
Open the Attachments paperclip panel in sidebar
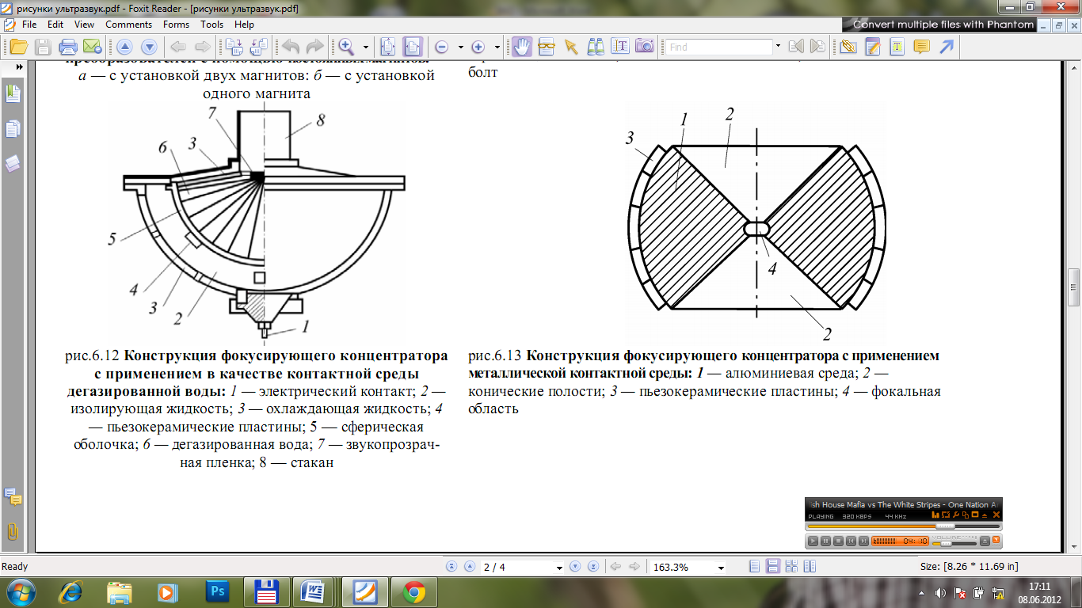coord(13,531)
